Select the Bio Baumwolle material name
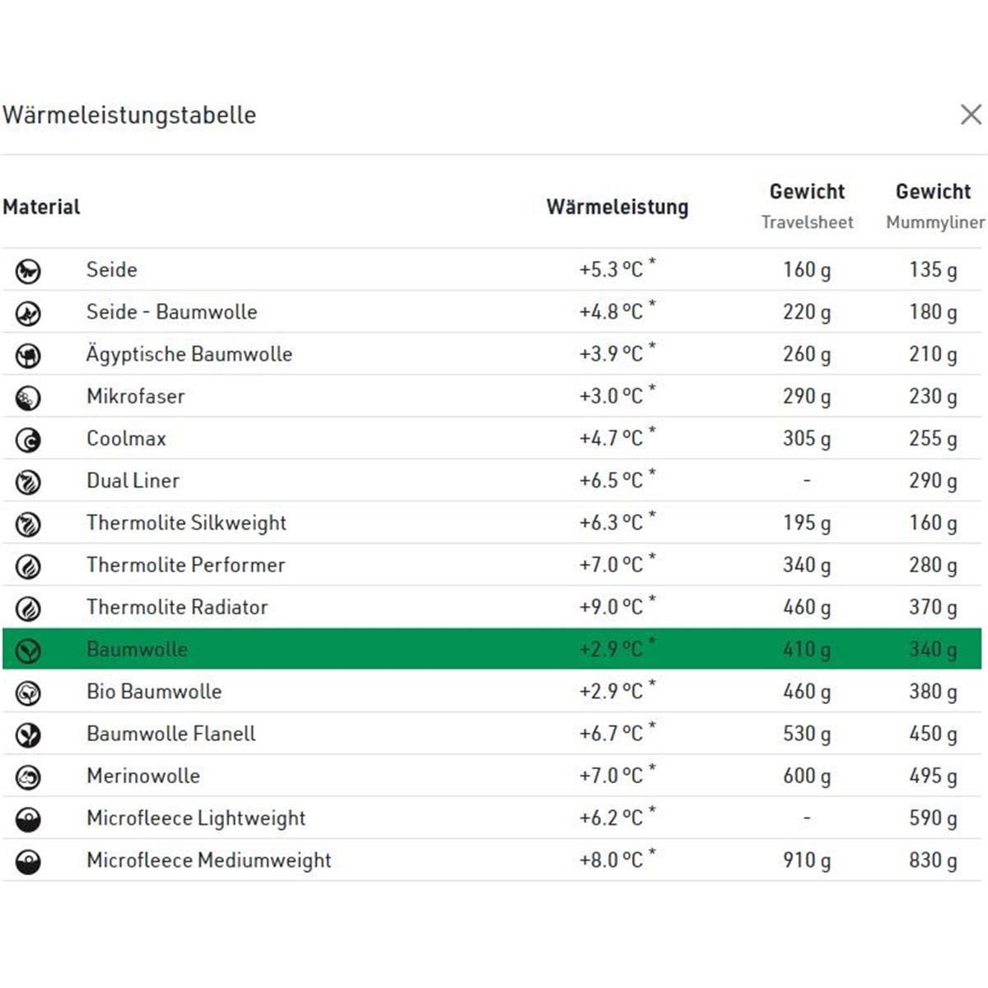This screenshot has width=988, height=988. point(155,691)
